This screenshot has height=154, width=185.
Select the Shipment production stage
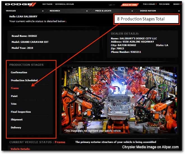(x=17, y=120)
